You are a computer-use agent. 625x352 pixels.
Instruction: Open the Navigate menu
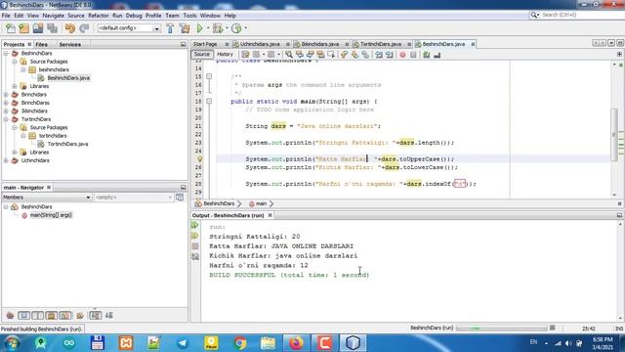click(53, 16)
